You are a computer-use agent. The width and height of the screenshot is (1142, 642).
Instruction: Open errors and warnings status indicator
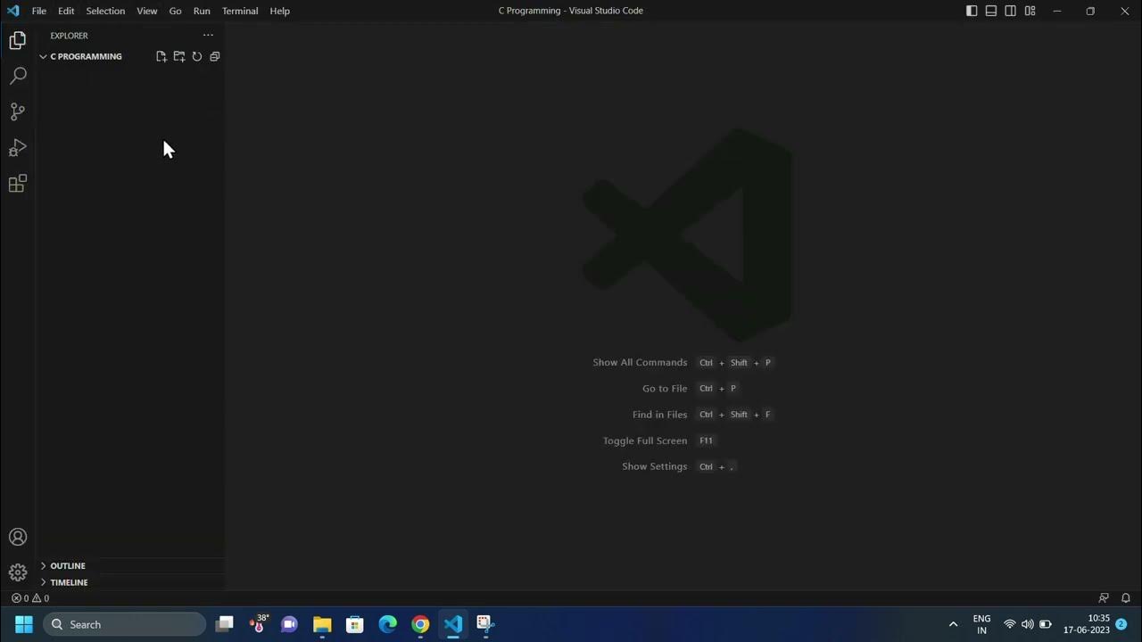pyautogui.click(x=30, y=598)
